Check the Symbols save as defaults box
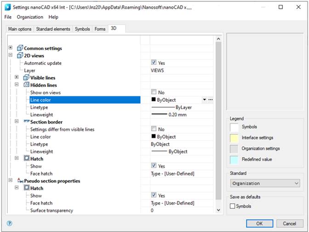This screenshot has width=309, height=232. coord(233,206)
